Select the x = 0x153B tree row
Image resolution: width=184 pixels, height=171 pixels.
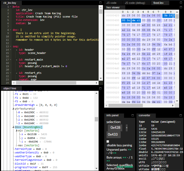34,134
